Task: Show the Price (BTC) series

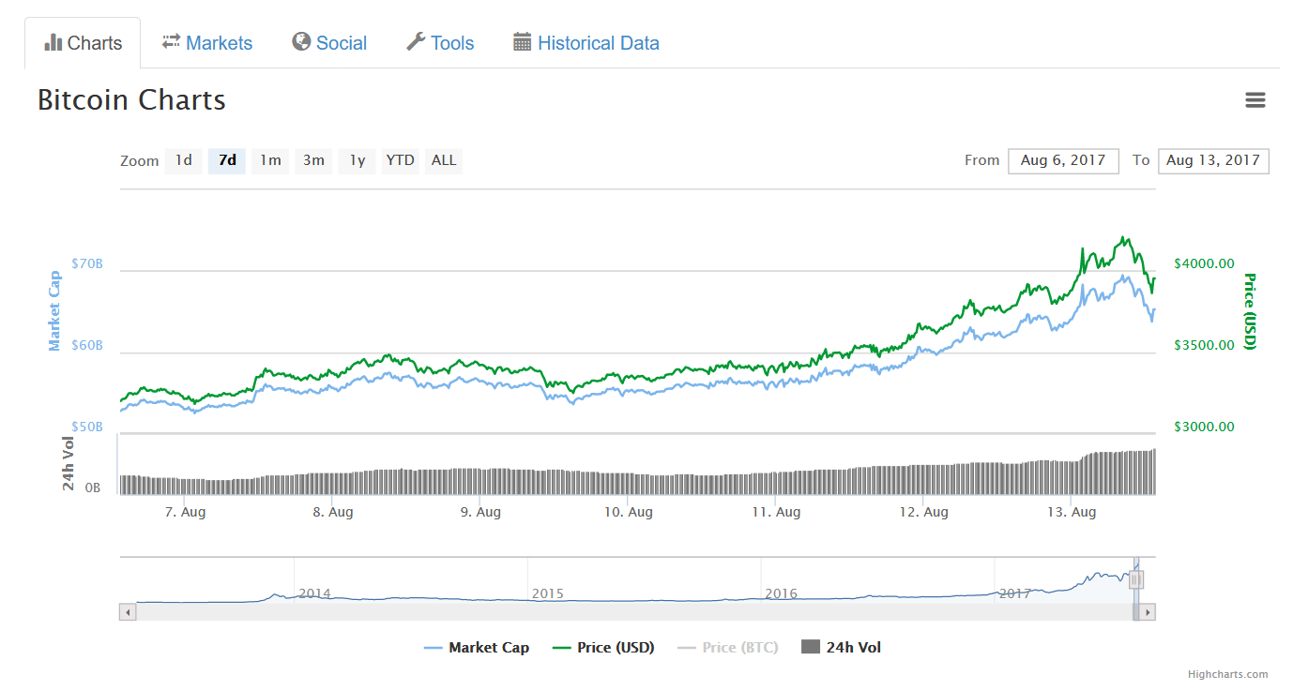Action: (727, 648)
